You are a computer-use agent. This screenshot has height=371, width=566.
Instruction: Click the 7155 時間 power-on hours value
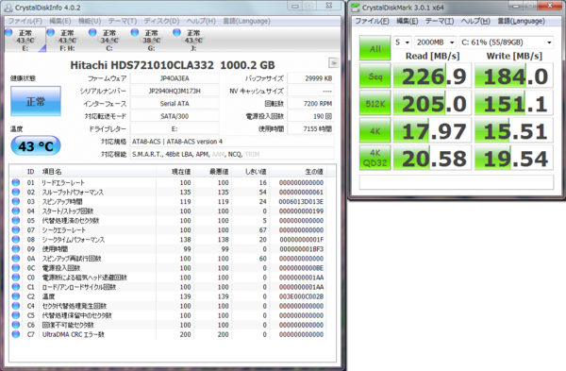click(310, 129)
